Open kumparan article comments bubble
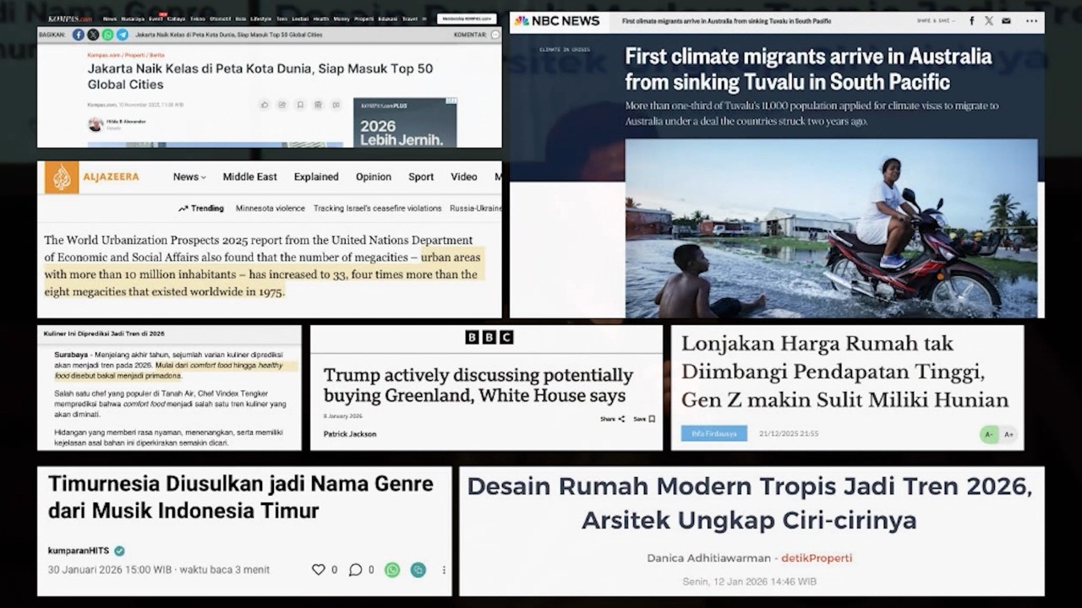 (356, 570)
